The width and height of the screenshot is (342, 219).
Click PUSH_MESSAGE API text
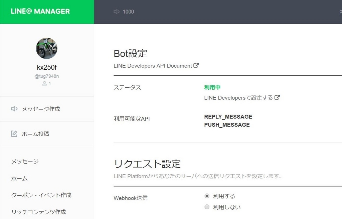pyautogui.click(x=227, y=125)
